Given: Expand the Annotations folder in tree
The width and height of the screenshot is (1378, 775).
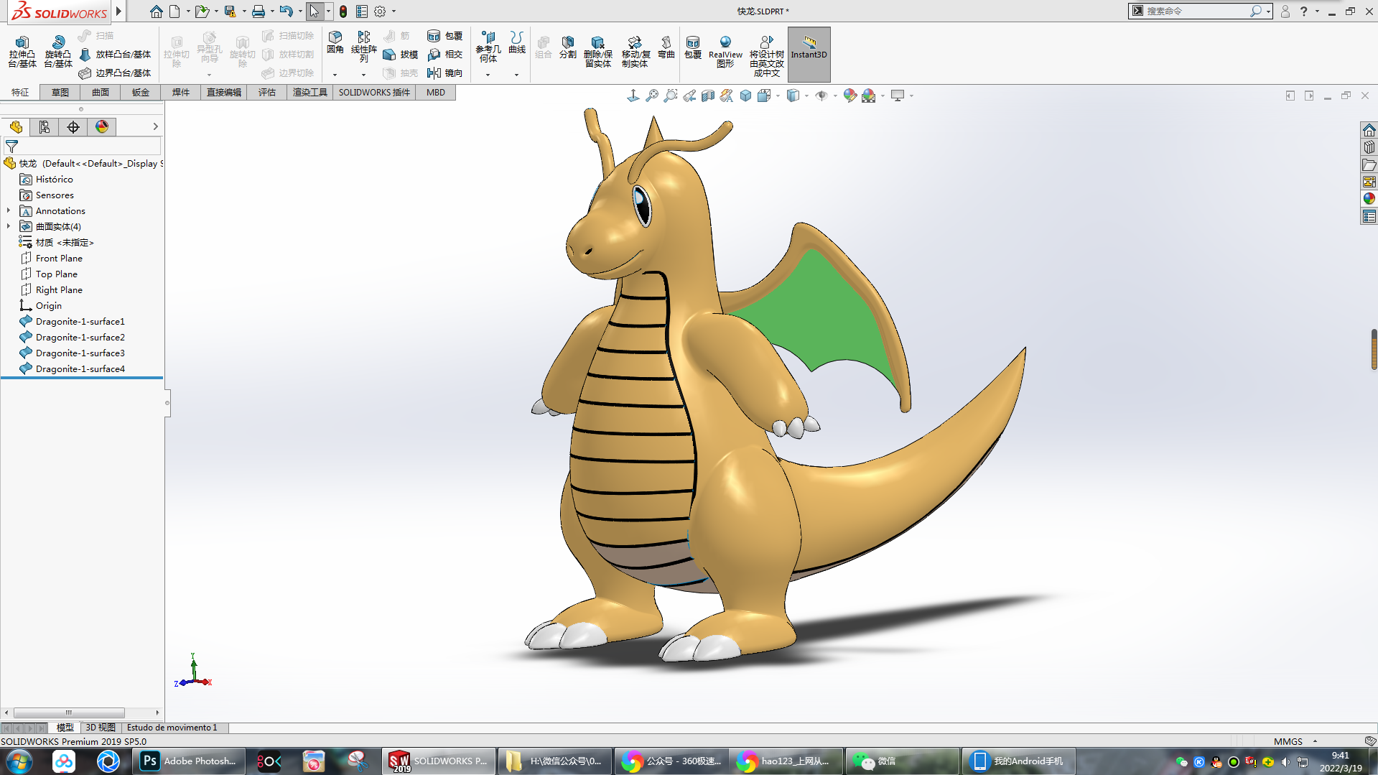Looking at the screenshot, I should pos(9,211).
